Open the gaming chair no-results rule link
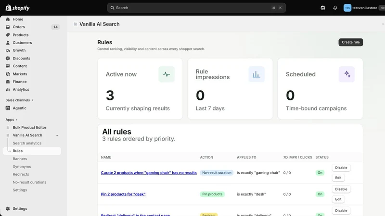Viewport: 385px width, 216px height. coord(149,173)
